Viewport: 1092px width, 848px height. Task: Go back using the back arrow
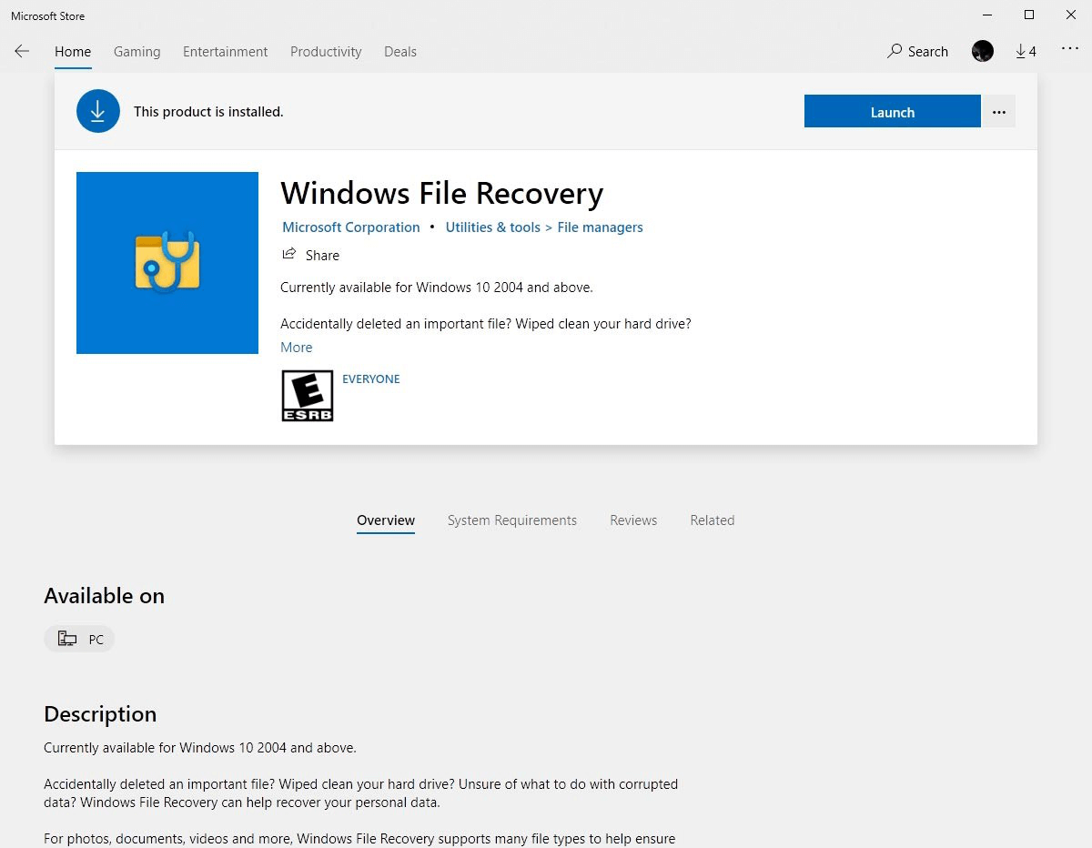[x=21, y=52]
